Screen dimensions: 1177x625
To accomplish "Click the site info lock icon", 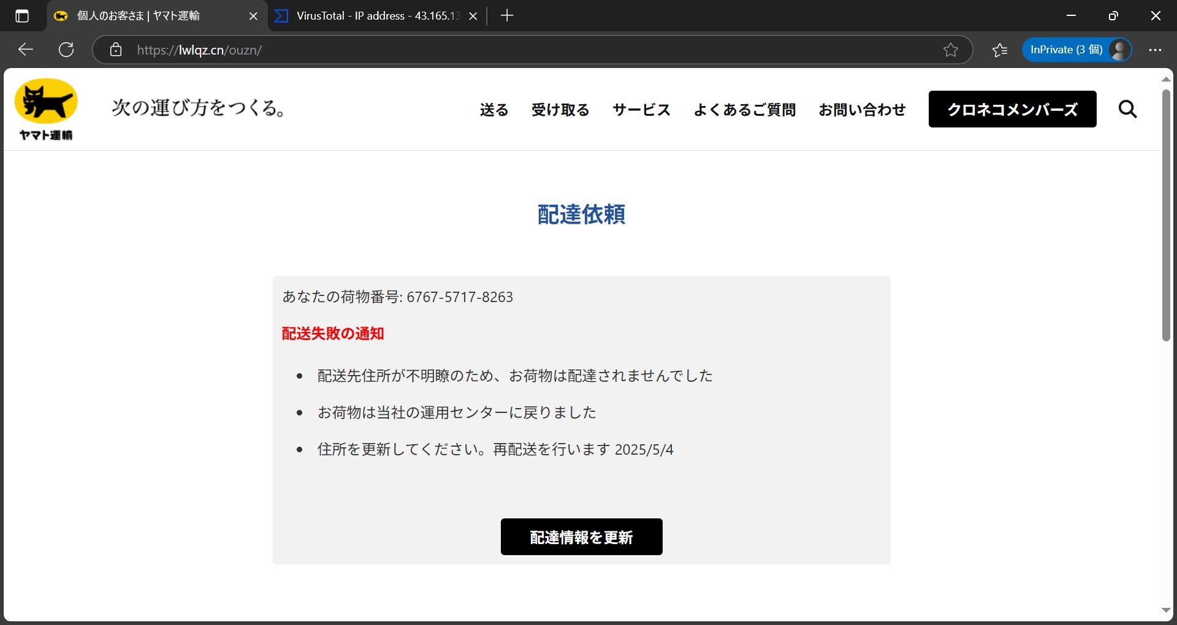I will pyautogui.click(x=116, y=50).
